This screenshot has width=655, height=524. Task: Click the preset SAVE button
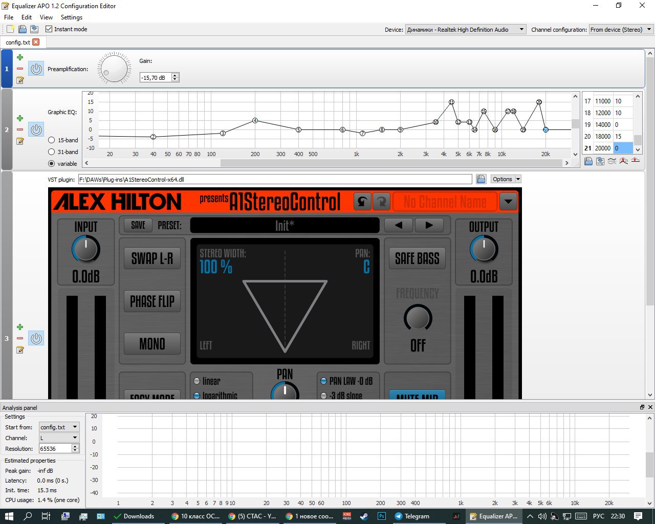click(x=138, y=225)
